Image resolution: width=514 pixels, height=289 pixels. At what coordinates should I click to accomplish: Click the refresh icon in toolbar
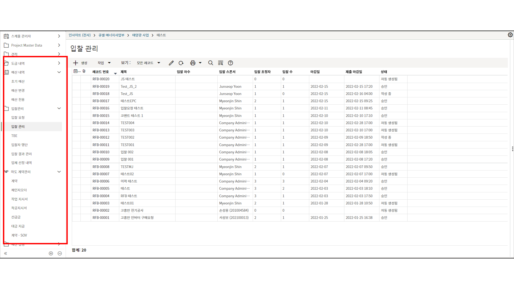(181, 63)
